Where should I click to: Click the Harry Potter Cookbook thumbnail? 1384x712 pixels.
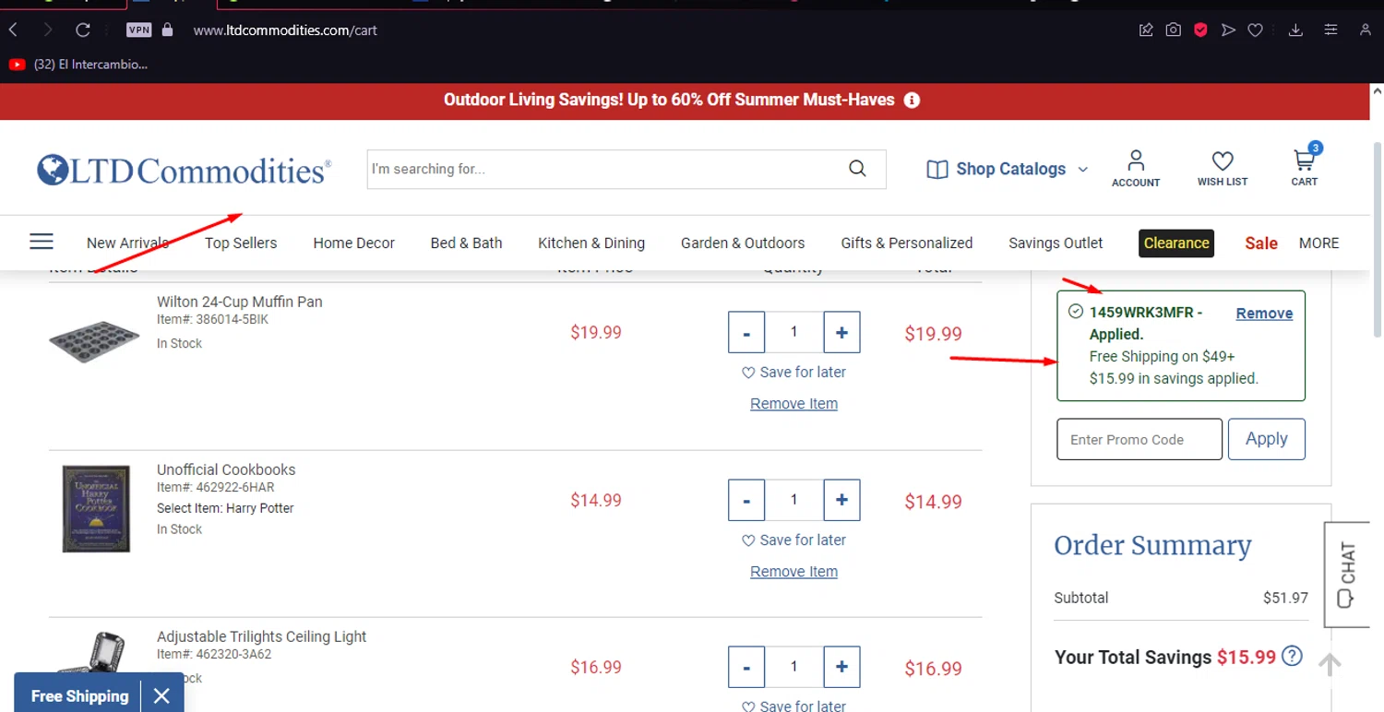point(96,508)
